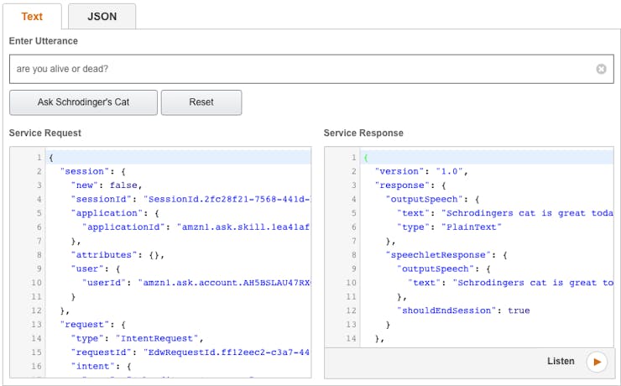Viewport: 621px width, 386px height.
Task: Switch to the JSON tab
Action: (102, 17)
